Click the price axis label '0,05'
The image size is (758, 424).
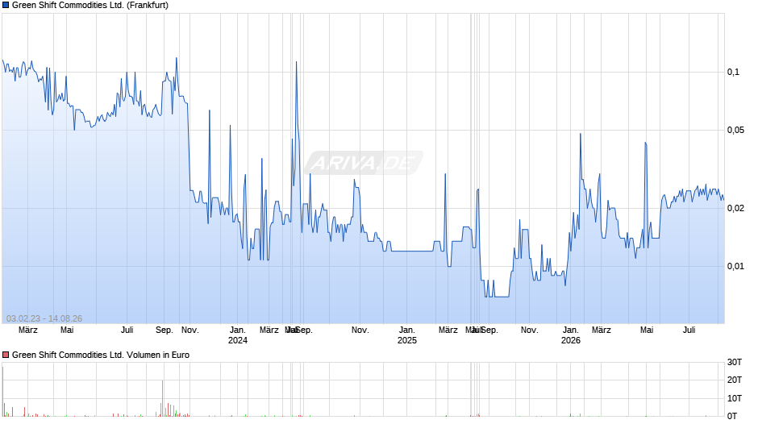[x=735, y=130]
